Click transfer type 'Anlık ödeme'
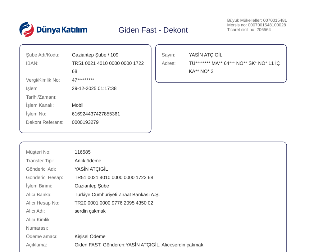This screenshot has height=252, width=309. [x=88, y=161]
